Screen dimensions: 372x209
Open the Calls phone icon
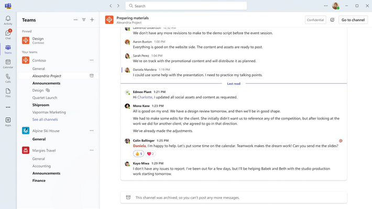tap(8, 78)
